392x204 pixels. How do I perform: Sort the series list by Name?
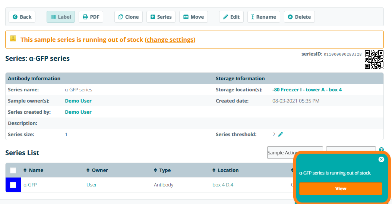(x=36, y=170)
